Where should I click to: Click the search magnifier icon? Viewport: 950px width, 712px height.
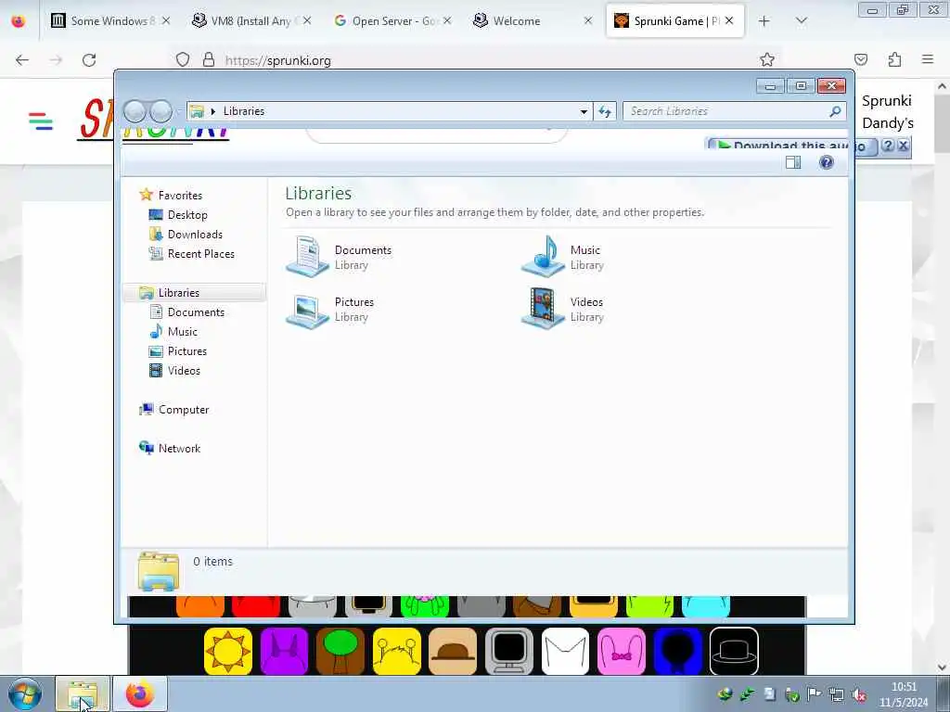coord(835,111)
